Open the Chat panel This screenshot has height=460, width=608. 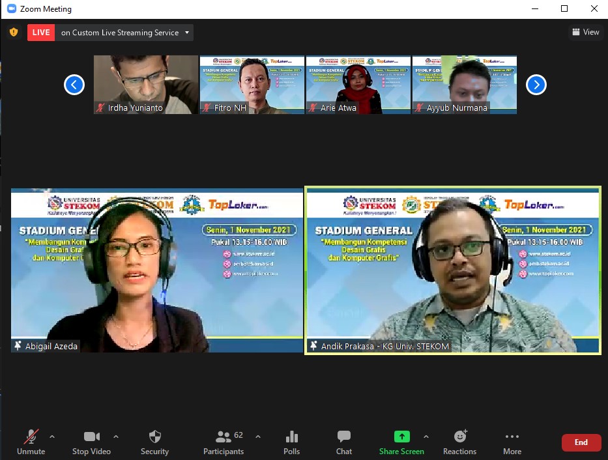[344, 442]
